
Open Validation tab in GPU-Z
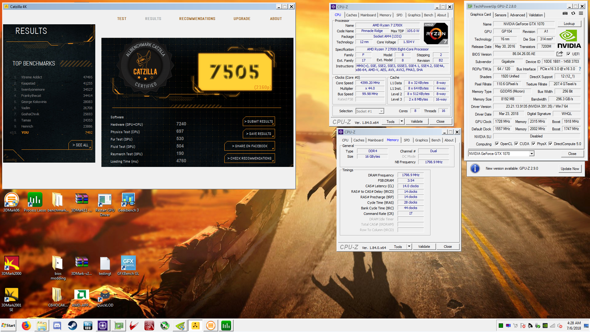tap(536, 15)
